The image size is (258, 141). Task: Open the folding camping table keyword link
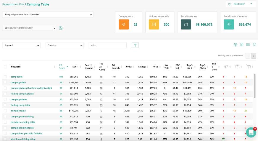coord(22,94)
